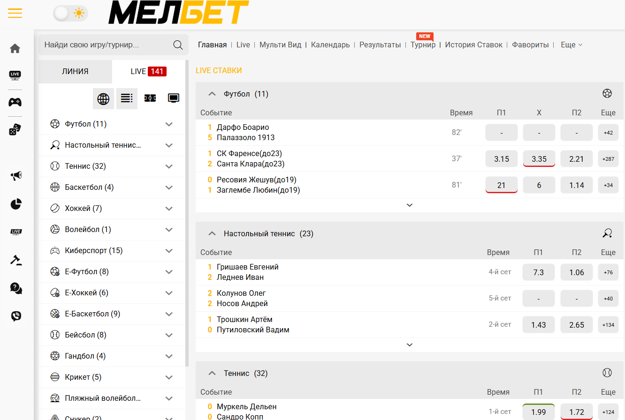Bet on П2 odds 1.14
The height and width of the screenshot is (420, 625).
pyautogui.click(x=577, y=185)
